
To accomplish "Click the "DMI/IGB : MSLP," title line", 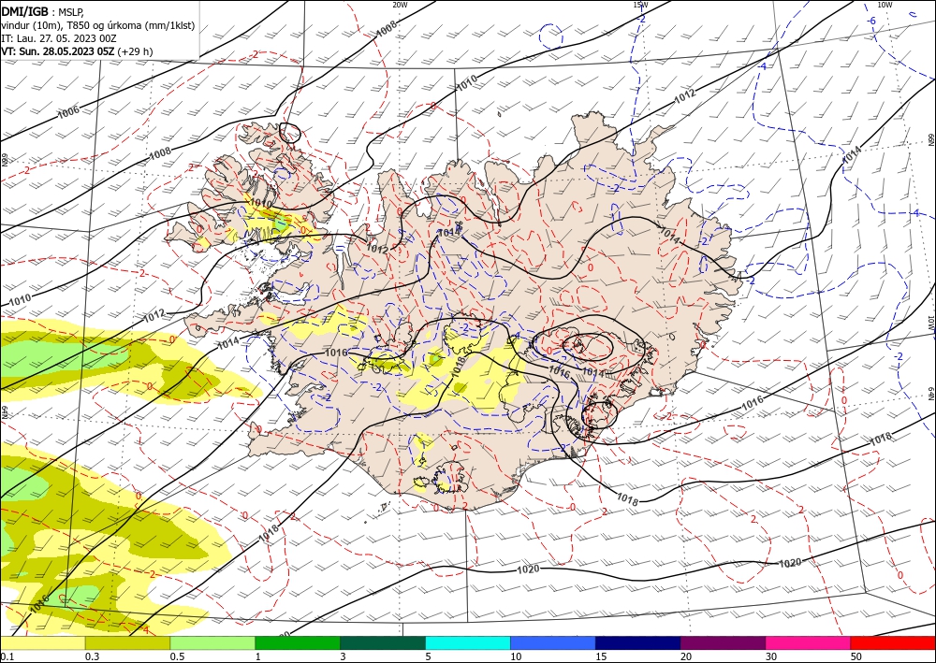I will click(43, 12).
